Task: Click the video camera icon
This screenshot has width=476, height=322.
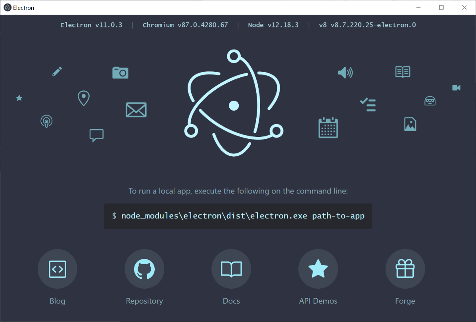Action: pyautogui.click(x=456, y=88)
